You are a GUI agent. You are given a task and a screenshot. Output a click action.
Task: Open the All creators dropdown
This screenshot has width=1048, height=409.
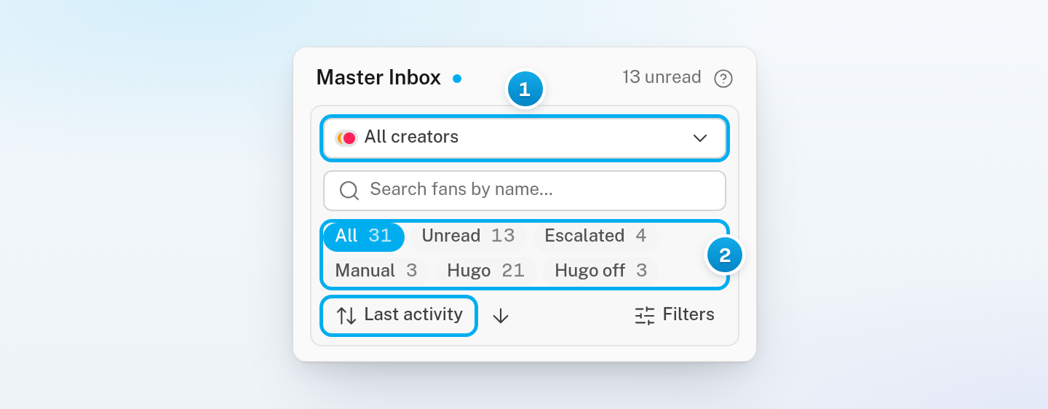coord(525,138)
